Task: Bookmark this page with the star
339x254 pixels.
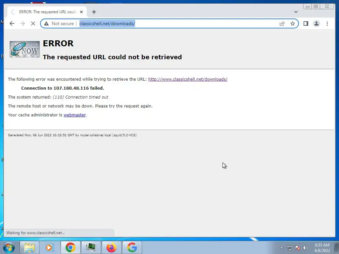Action: pos(293,23)
